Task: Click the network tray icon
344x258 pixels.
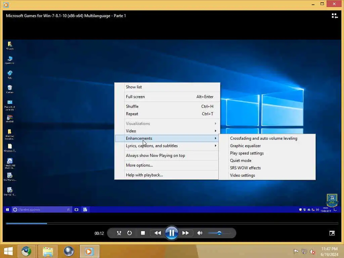Action: [304, 251]
